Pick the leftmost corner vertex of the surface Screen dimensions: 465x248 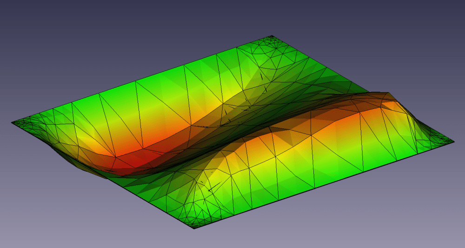(12, 122)
